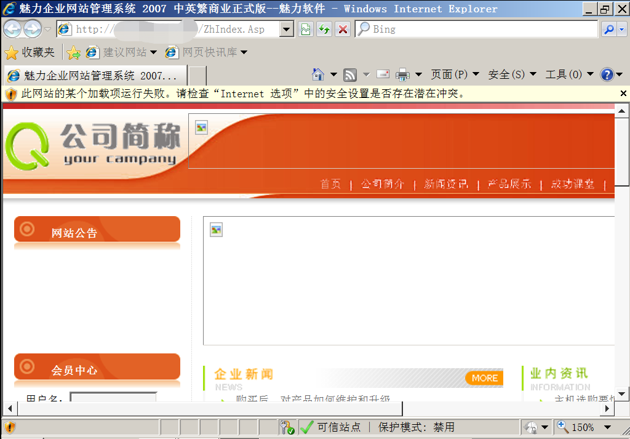Expand the Print options dropdown arrow

(x=418, y=75)
